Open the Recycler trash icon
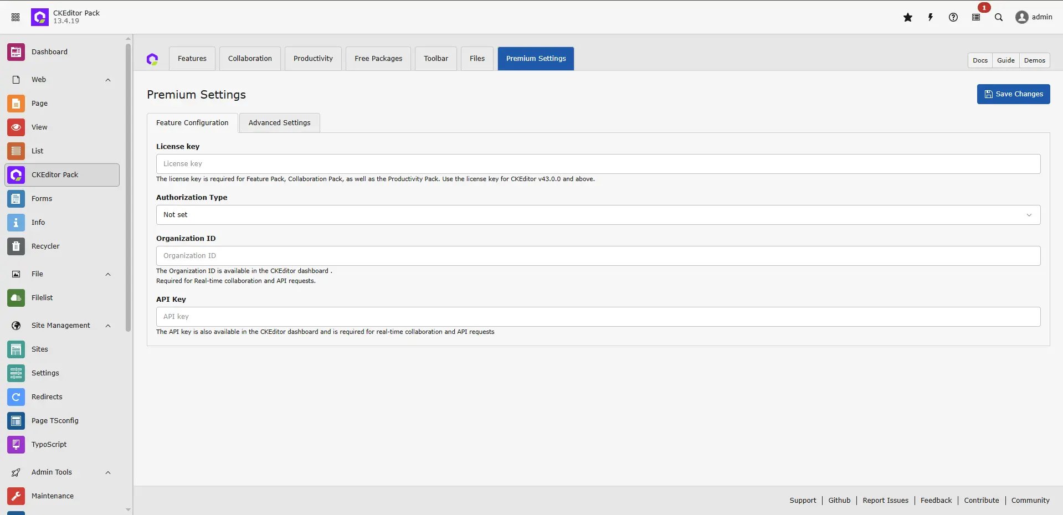The width and height of the screenshot is (1063, 515). point(16,246)
